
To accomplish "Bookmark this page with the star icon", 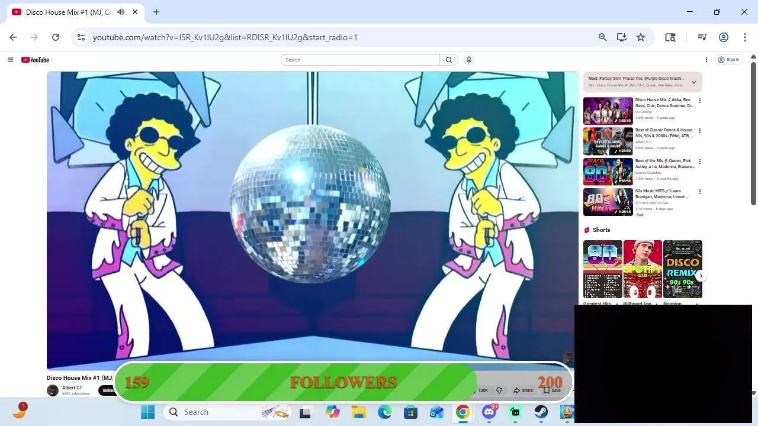I will point(641,37).
